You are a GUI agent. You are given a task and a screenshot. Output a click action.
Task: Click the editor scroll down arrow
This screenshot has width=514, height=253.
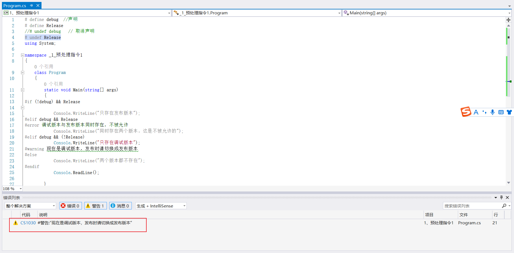(x=508, y=183)
